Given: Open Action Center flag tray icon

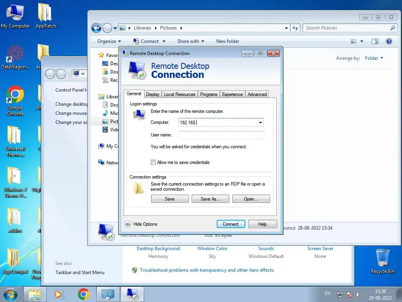Looking at the screenshot, I should [x=349, y=294].
